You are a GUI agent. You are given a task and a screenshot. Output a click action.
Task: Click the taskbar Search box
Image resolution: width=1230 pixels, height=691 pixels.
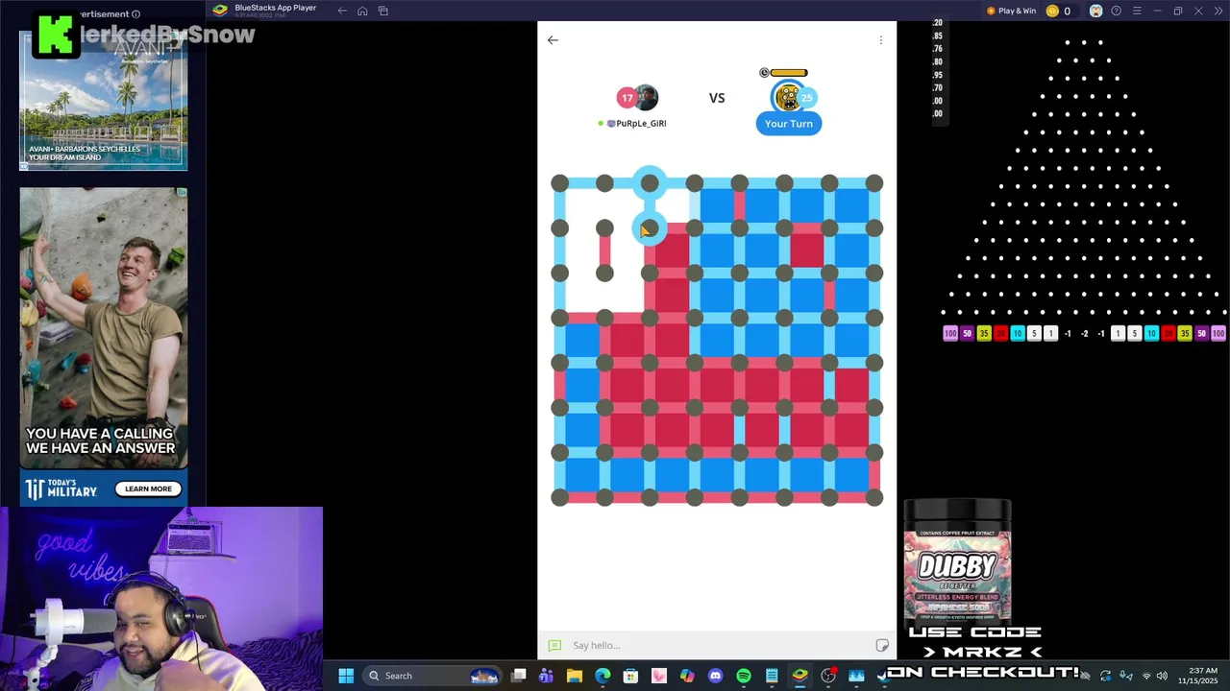[x=433, y=676]
